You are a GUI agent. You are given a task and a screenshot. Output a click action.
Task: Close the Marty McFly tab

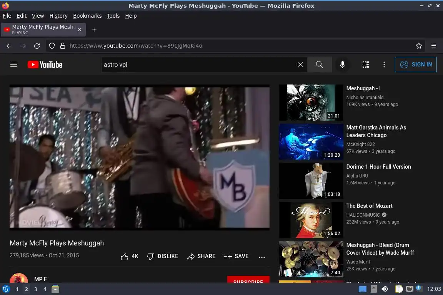[80, 30]
